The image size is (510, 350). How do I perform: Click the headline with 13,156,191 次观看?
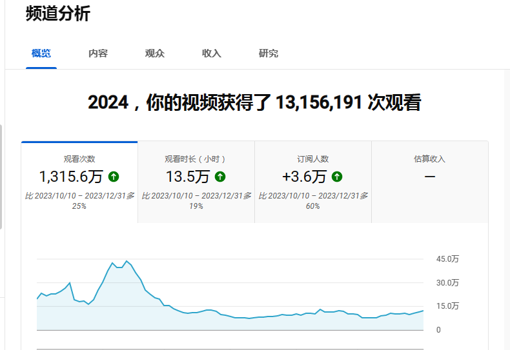(254, 102)
